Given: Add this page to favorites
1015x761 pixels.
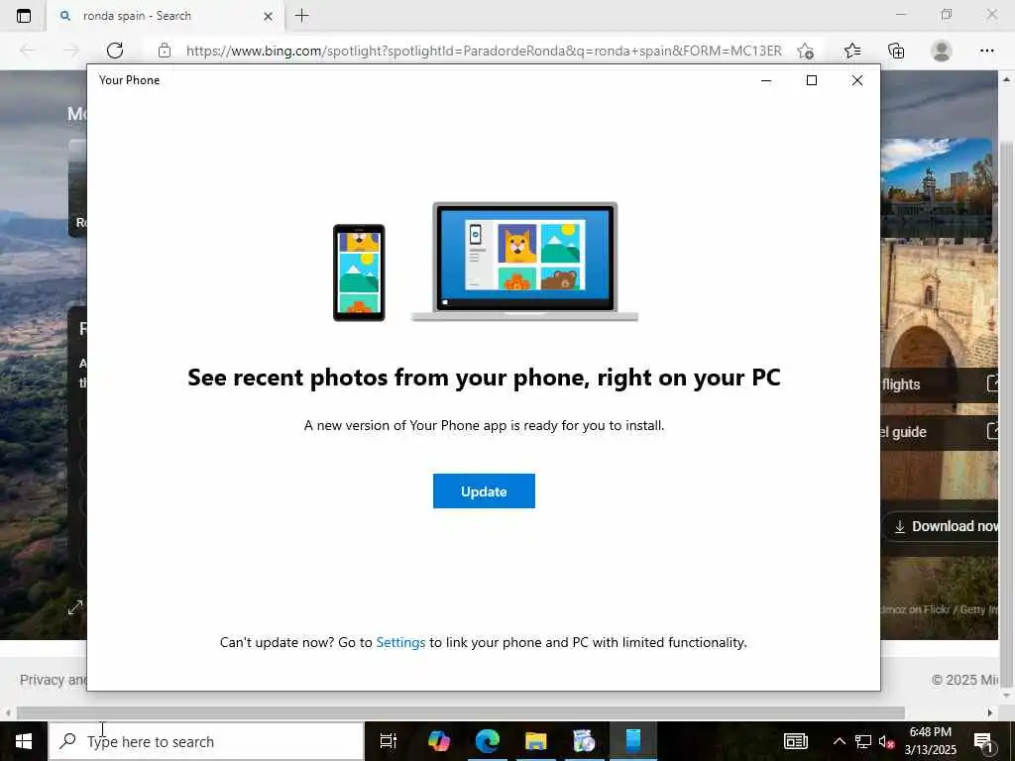Looking at the screenshot, I should click(x=805, y=51).
